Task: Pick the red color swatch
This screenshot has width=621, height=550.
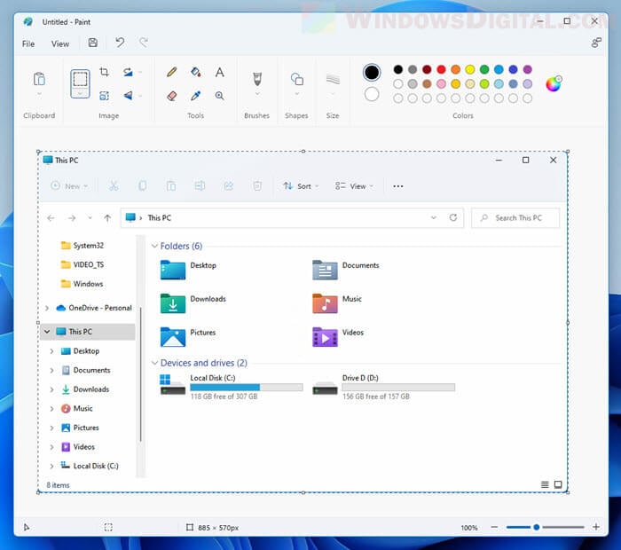Action: pos(441,70)
